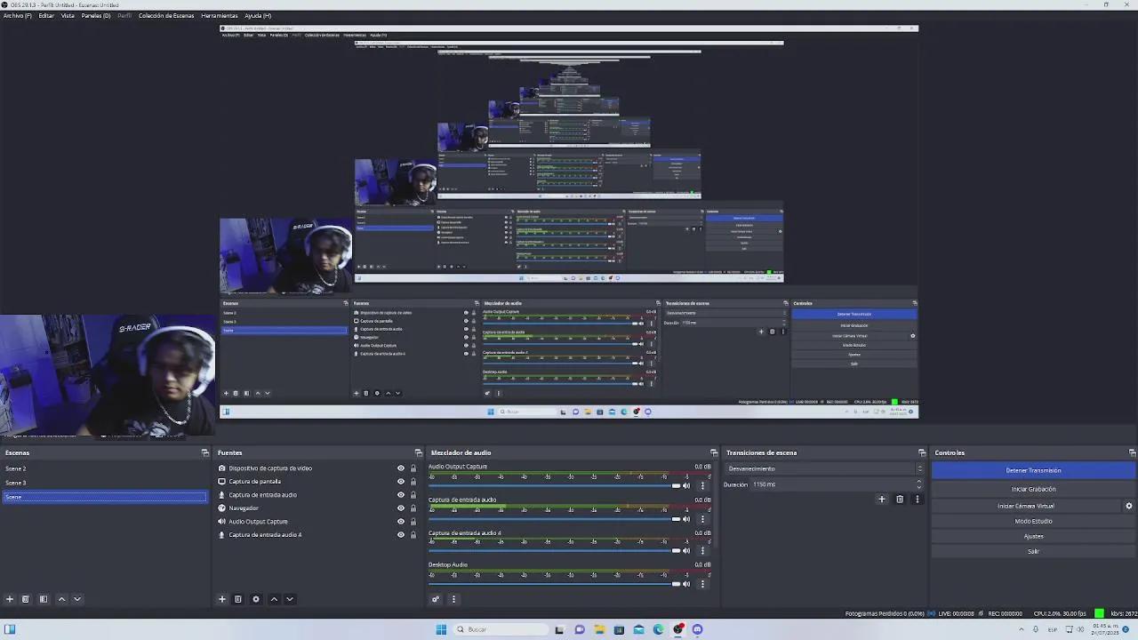
Task: Add a transition with the plus icon
Action: tap(882, 500)
